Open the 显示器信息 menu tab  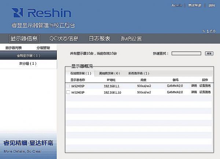[24, 38]
